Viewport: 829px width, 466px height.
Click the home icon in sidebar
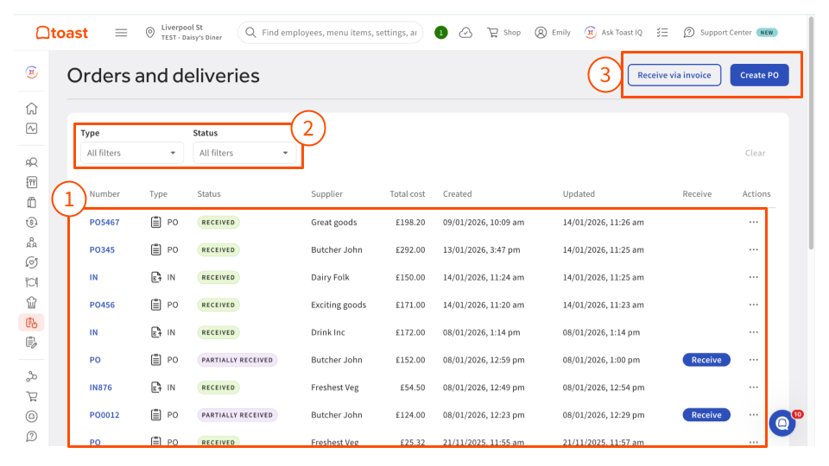31,108
